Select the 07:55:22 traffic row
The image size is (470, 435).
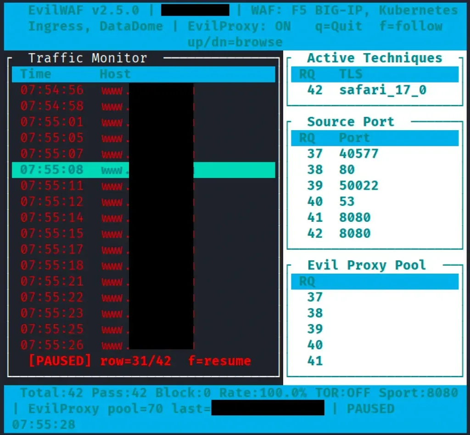[143, 297]
